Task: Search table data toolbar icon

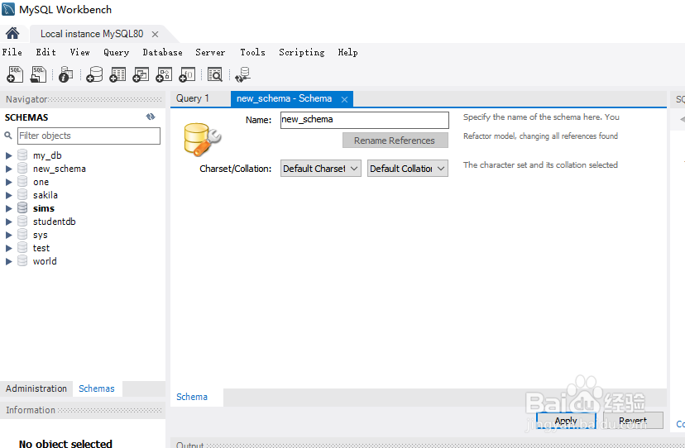Action: click(x=215, y=74)
